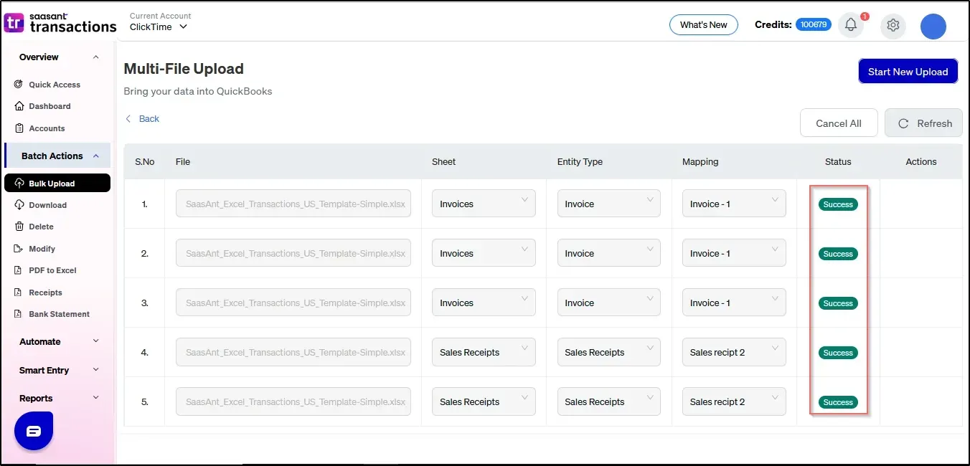Click the Multi-File Upload heading
Viewport: 970px width, 466px height.
pos(184,69)
